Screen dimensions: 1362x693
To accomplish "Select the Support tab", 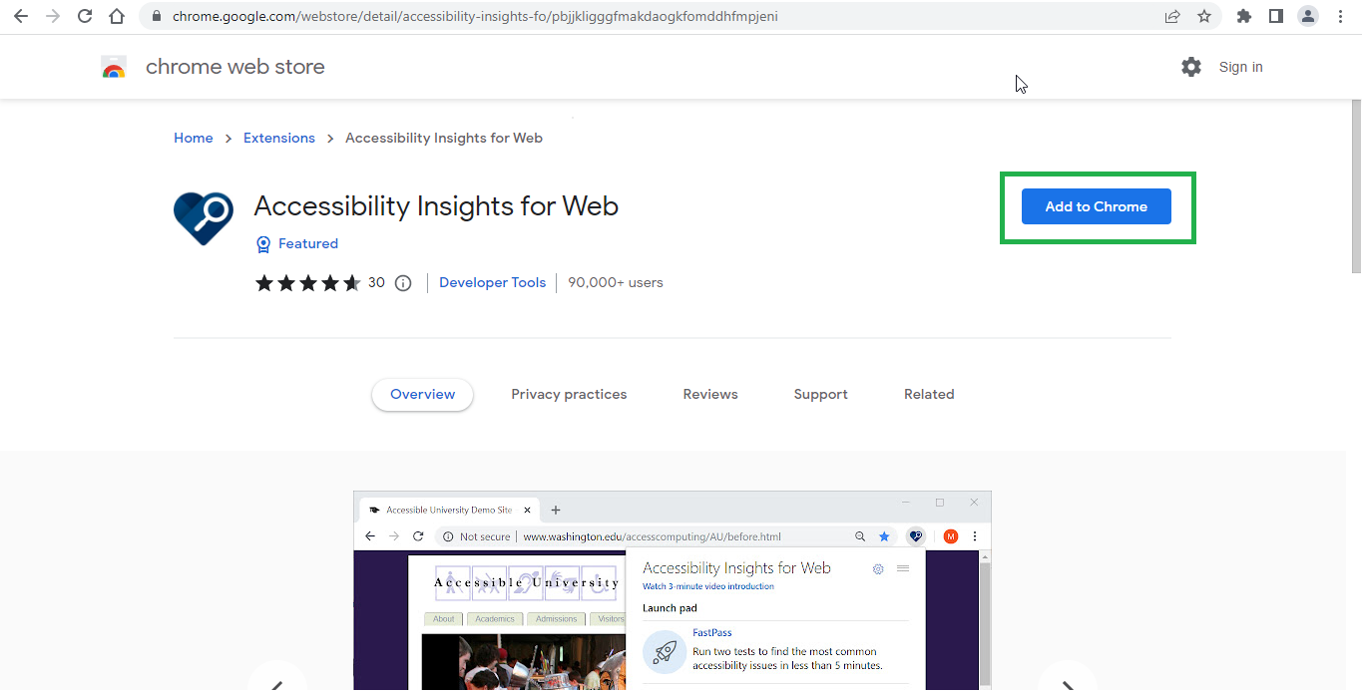I will pyautogui.click(x=820, y=394).
